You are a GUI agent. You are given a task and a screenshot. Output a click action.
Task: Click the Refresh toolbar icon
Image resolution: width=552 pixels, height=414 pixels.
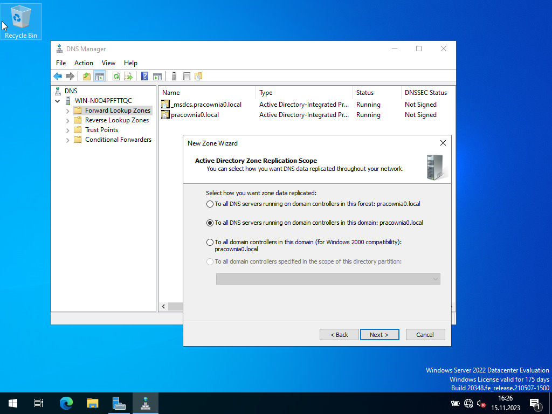coord(116,76)
